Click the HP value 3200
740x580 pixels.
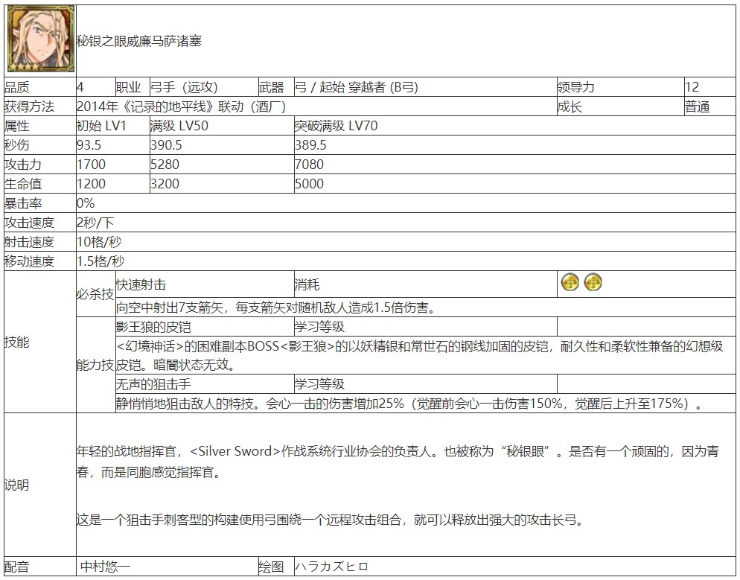click(165, 184)
